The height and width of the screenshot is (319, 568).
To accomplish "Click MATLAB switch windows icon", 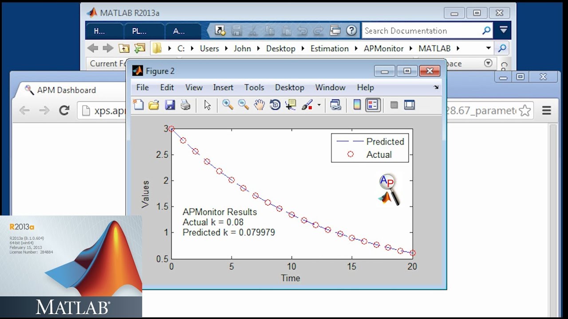I will pos(335,31).
